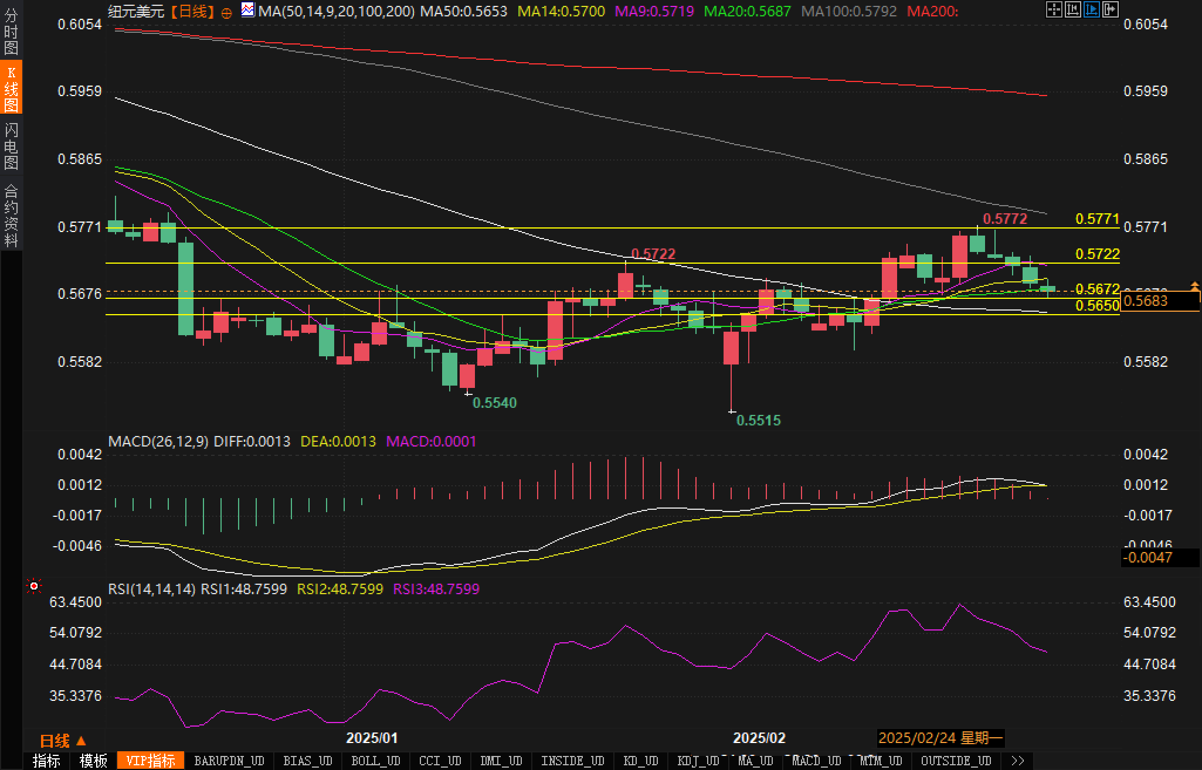The image size is (1202, 770).
Task: Switch to 分时图 view in sidebar
Action: (x=11, y=32)
